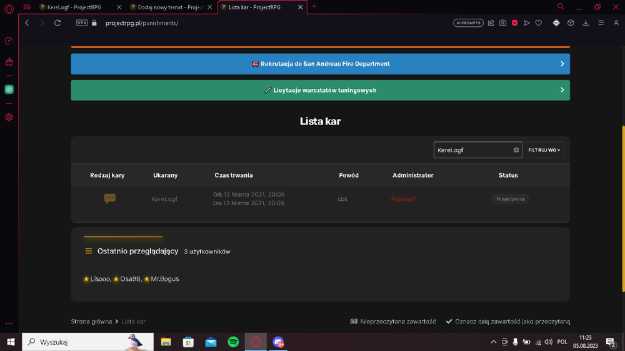This screenshot has width=625, height=351.
Task: Open Mail app from taskbar
Action: 211,342
